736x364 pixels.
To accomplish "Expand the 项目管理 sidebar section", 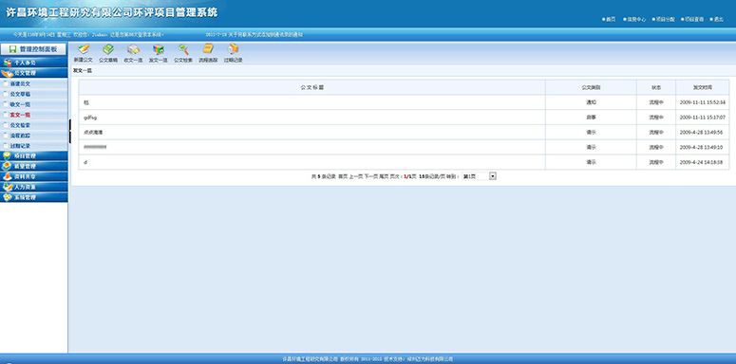I will (x=34, y=155).
